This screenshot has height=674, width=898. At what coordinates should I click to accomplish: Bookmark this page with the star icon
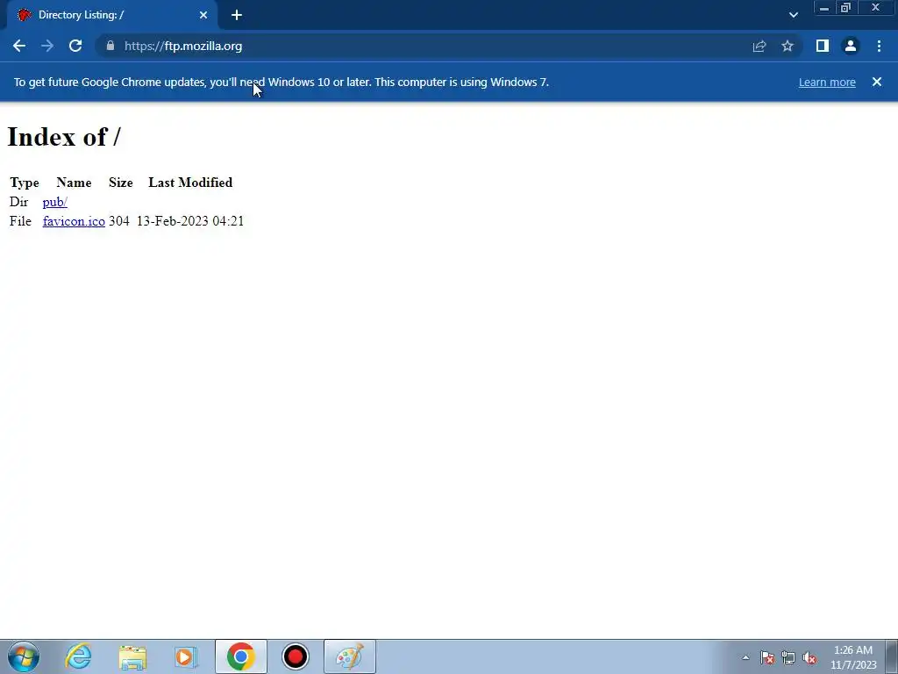tap(788, 46)
